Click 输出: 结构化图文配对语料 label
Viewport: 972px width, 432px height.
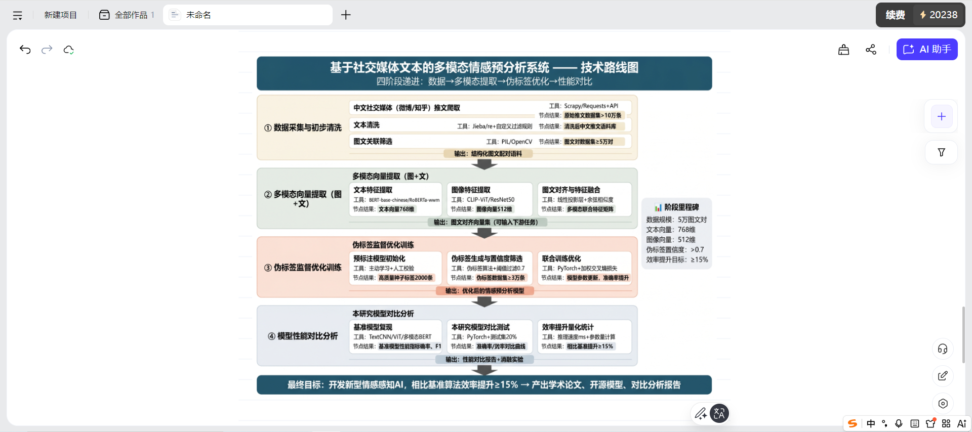pos(488,153)
